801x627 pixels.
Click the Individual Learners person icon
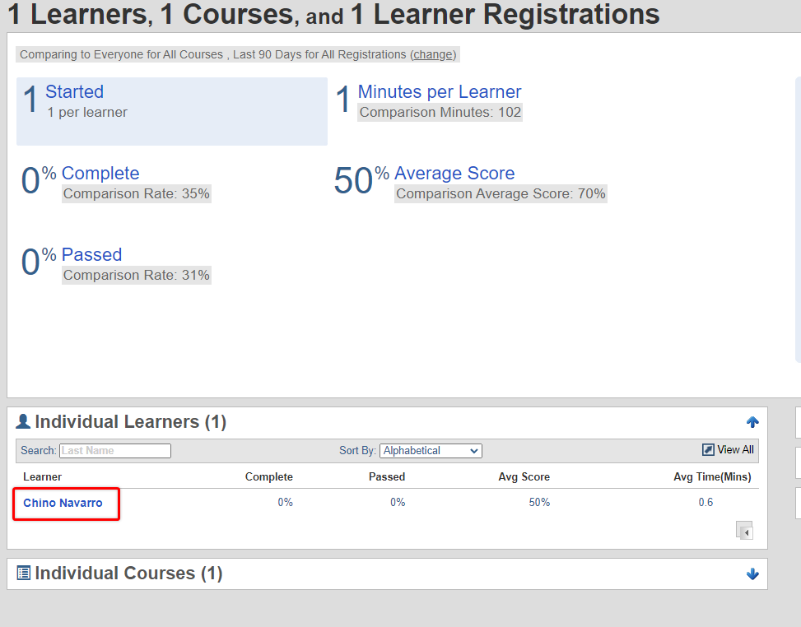pyautogui.click(x=23, y=421)
